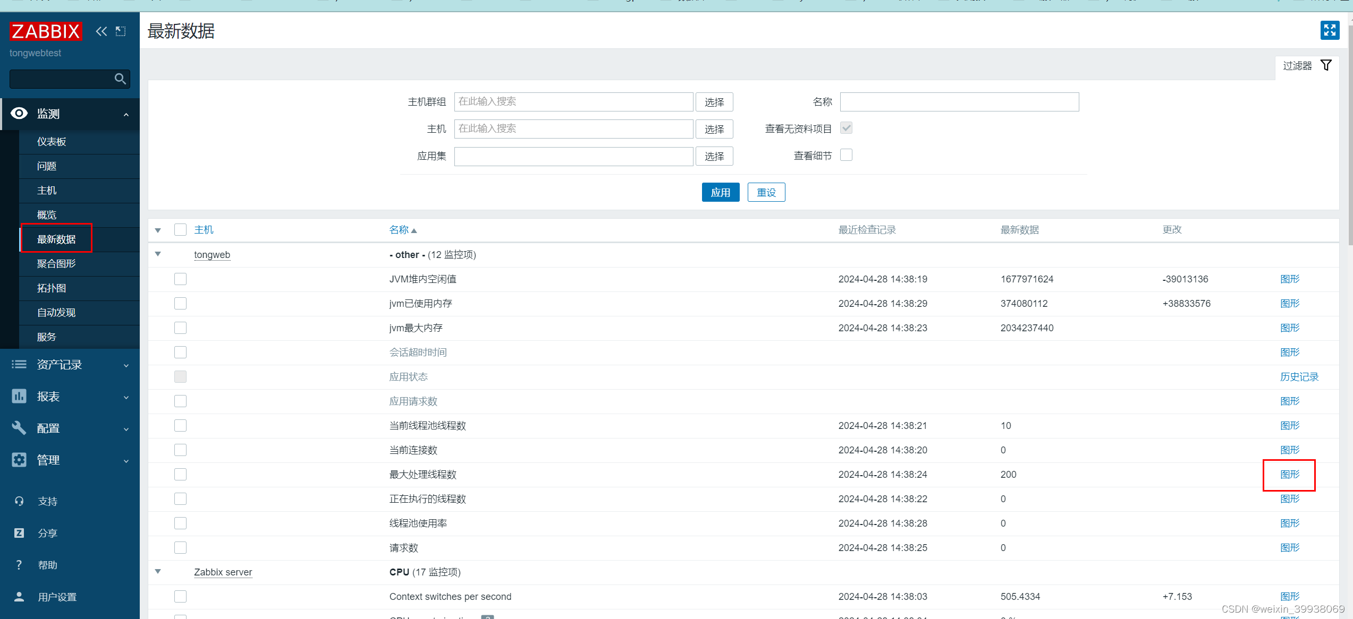Click the Monitoring eye icon
1353x619 pixels.
click(x=19, y=113)
